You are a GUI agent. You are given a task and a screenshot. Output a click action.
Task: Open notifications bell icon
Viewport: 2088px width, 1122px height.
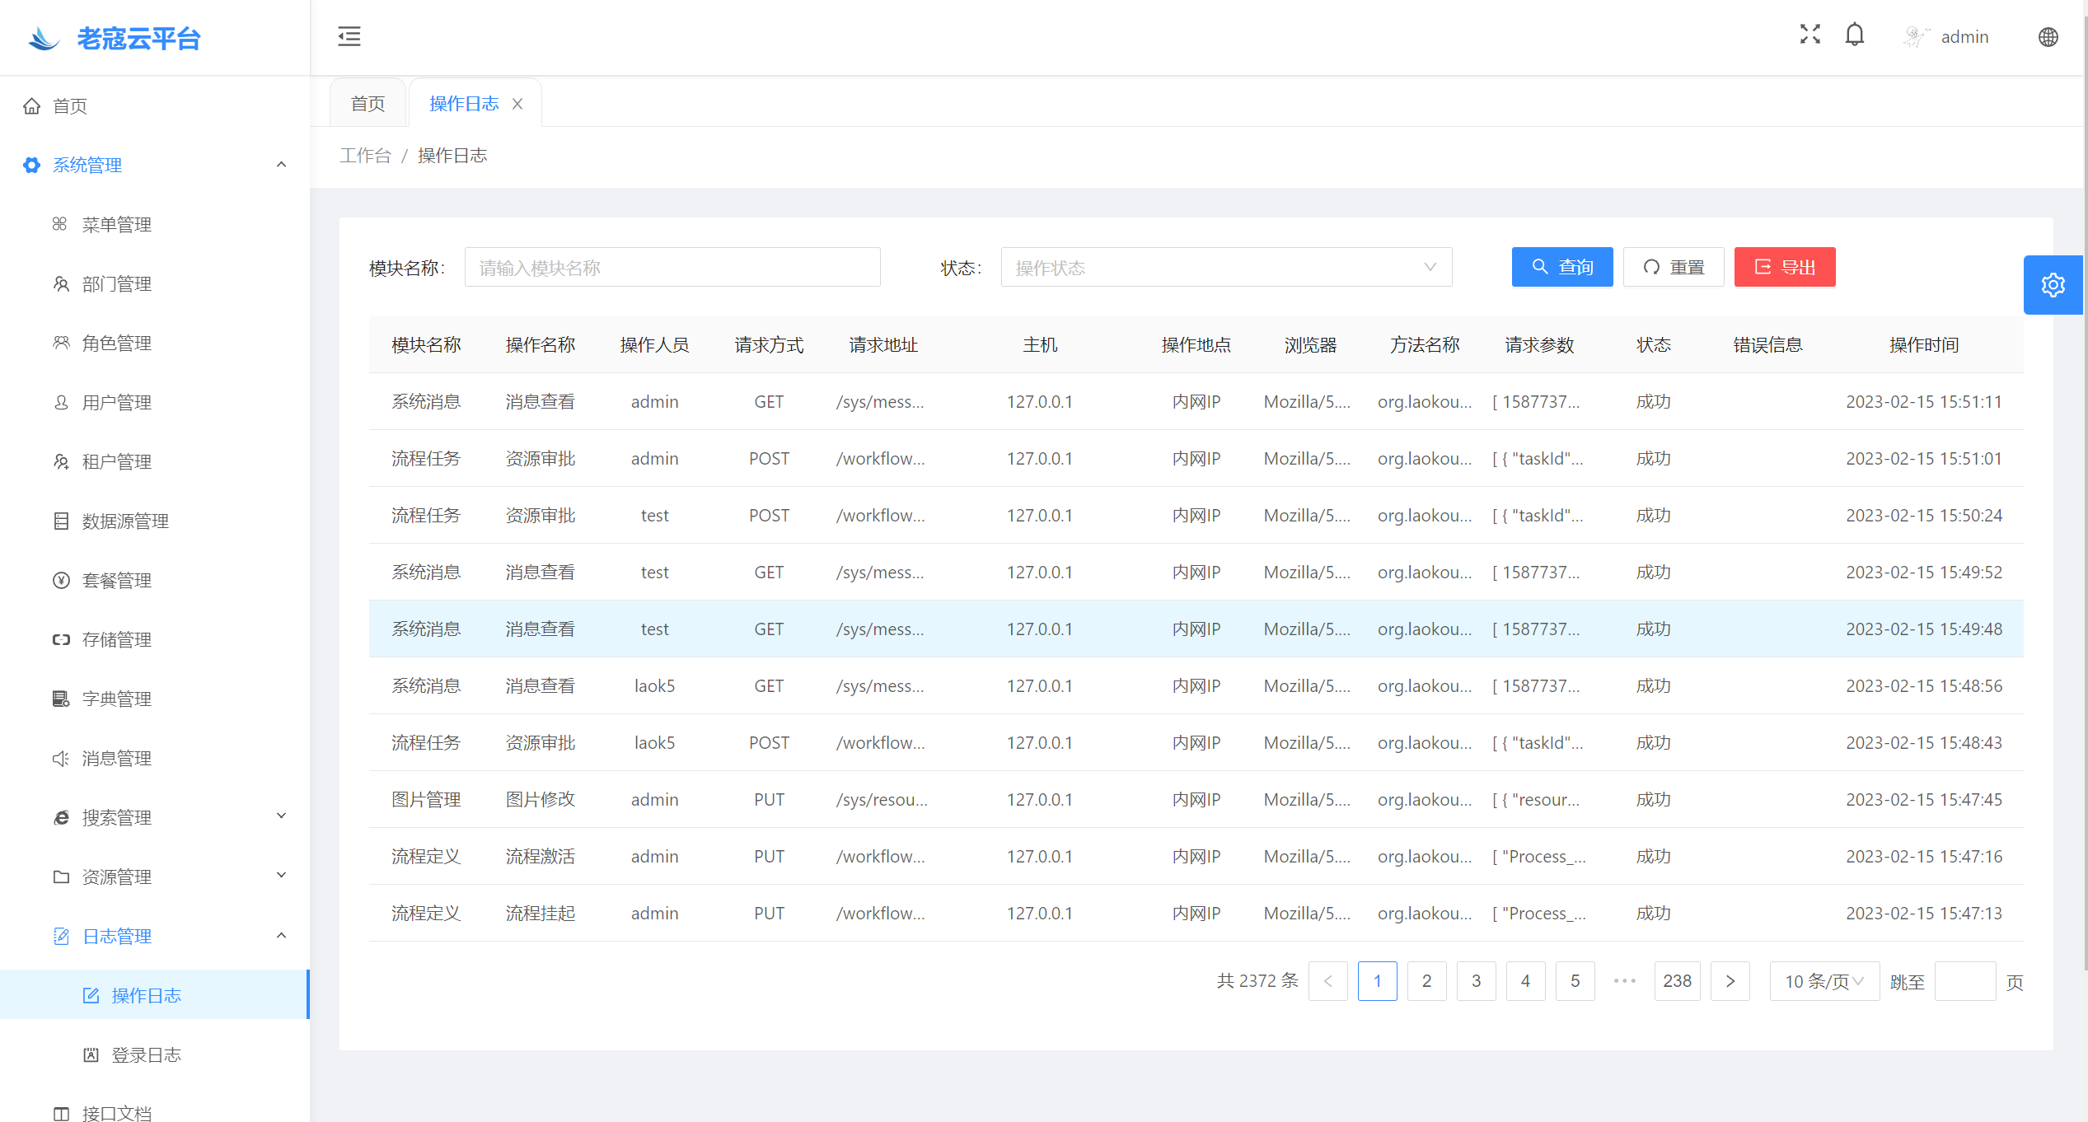point(1854,35)
